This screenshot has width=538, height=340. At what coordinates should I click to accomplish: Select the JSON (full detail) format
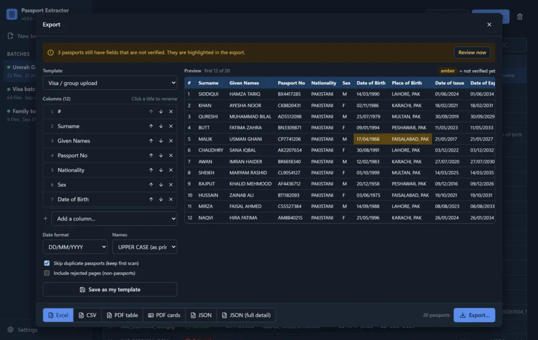coord(246,315)
